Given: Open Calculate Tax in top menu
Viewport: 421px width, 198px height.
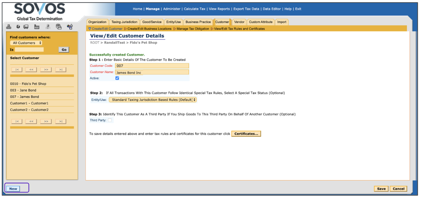Looking at the screenshot, I should coord(194,9).
